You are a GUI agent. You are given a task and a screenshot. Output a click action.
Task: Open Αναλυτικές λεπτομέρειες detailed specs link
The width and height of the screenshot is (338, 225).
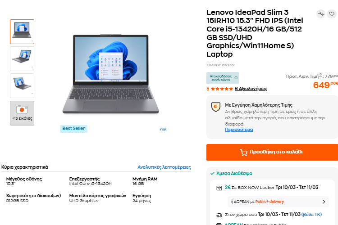[164, 167]
